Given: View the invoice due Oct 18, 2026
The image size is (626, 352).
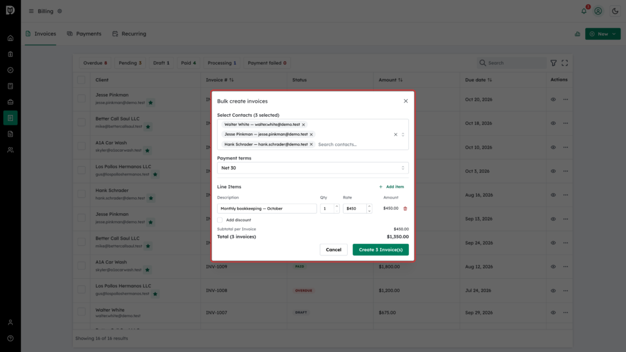Looking at the screenshot, I should point(553,123).
